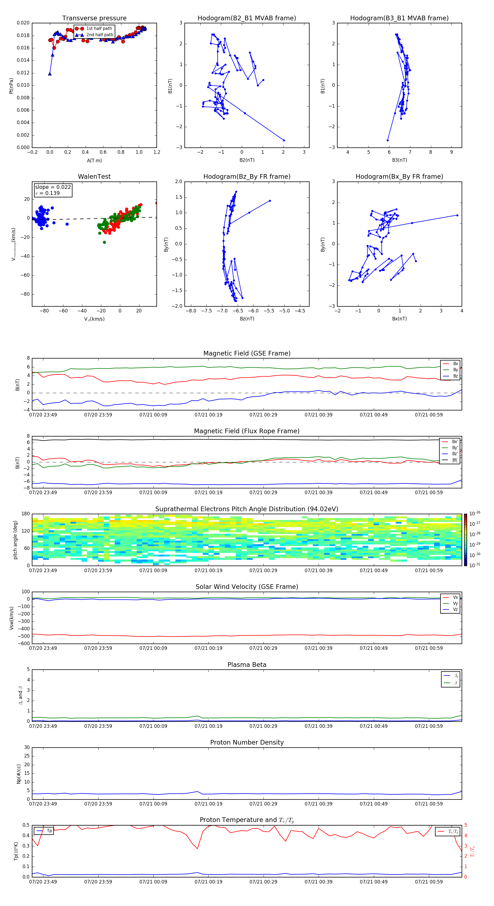Select the Te/Tp legend entry
The height and width of the screenshot is (906, 494).
[x=448, y=831]
